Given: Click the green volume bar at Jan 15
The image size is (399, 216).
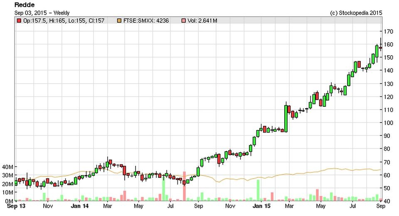Looking at the screenshot, I should pos(258,190).
